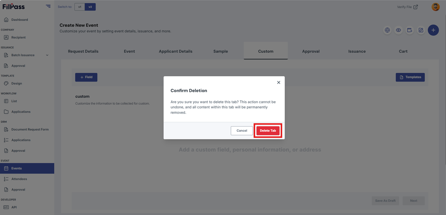Open the Approval tab in the event wizard

(x=311, y=51)
